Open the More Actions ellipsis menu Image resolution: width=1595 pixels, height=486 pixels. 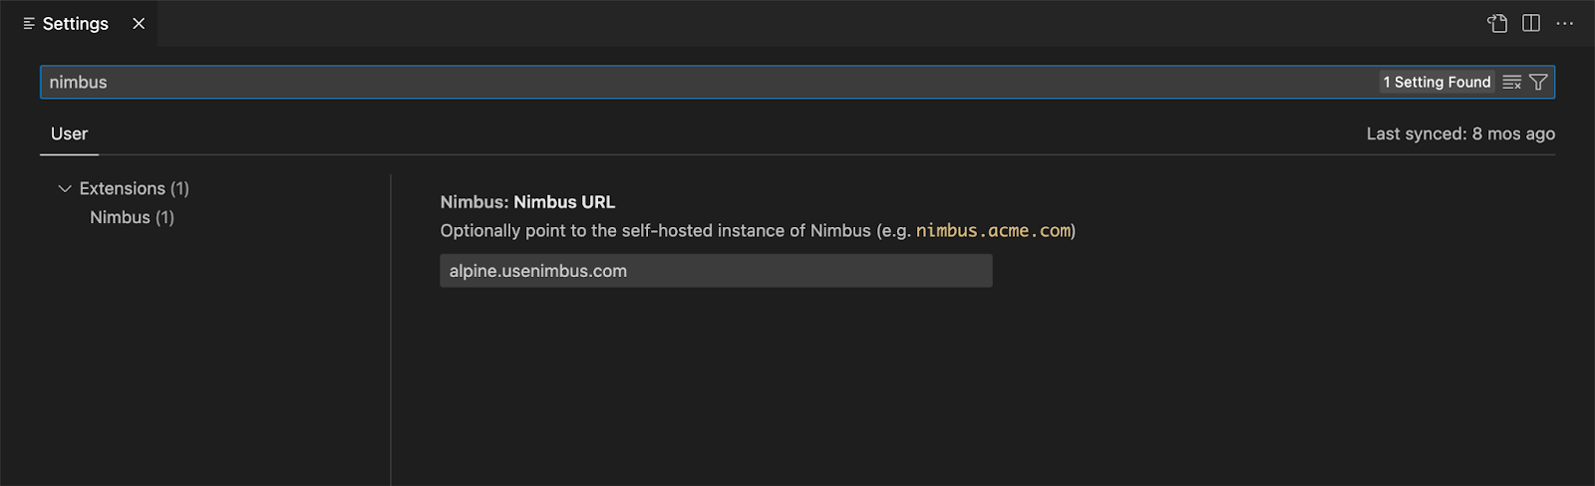(x=1565, y=23)
